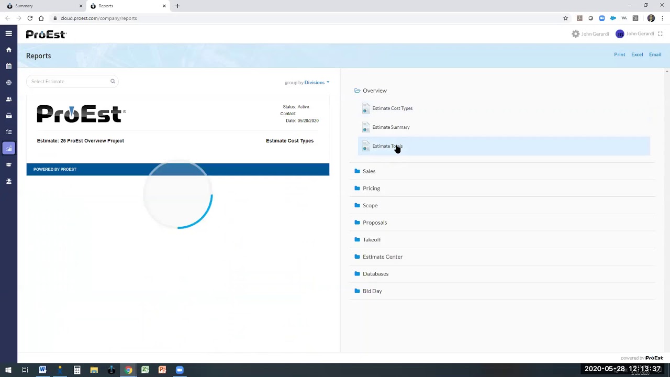Screen dimensions: 670x377
Task: Open the Estimate Summary report
Action: (x=386, y=127)
